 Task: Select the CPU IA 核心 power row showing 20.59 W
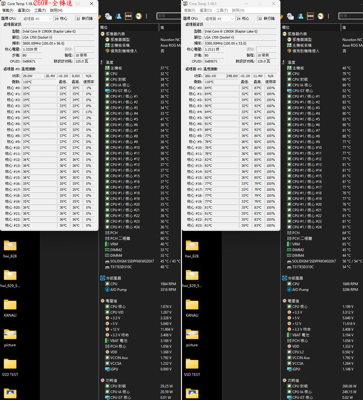tap(140, 392)
